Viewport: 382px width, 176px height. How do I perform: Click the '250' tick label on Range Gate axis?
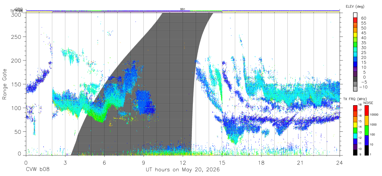coord(16,37)
